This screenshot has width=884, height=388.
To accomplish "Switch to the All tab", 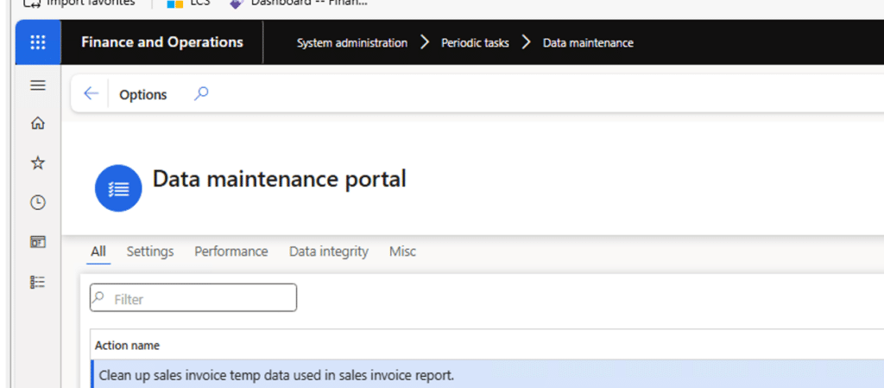I will (98, 251).
